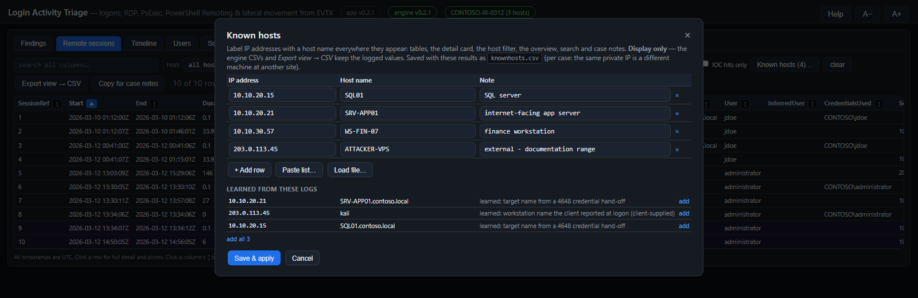The width and height of the screenshot is (918, 298).
Task: Click the knownhosts.csv filename label
Action: tap(515, 58)
